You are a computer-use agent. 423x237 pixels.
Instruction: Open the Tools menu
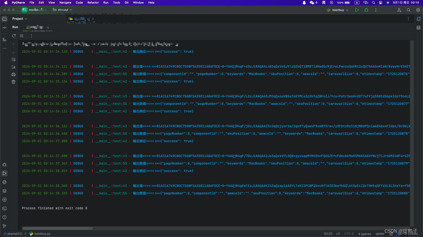[117, 2]
